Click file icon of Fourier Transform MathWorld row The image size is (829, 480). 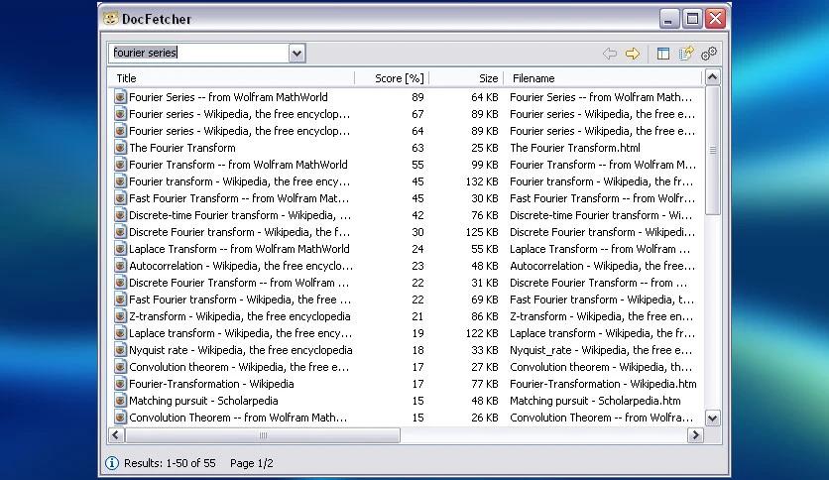(x=121, y=165)
